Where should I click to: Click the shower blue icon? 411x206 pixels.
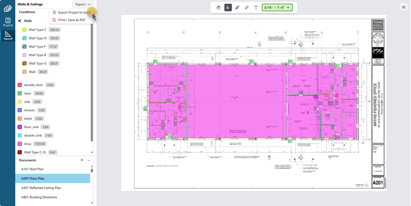tap(20, 110)
